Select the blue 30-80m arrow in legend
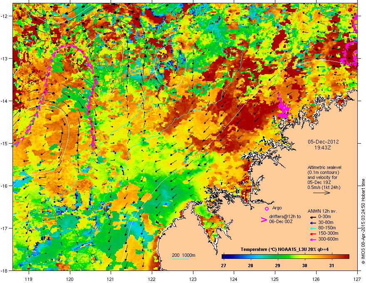This screenshot has width=366, height=283. (312, 223)
